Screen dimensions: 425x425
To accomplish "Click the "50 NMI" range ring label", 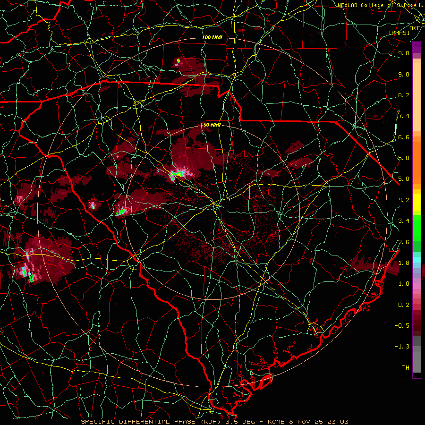I will [x=212, y=125].
